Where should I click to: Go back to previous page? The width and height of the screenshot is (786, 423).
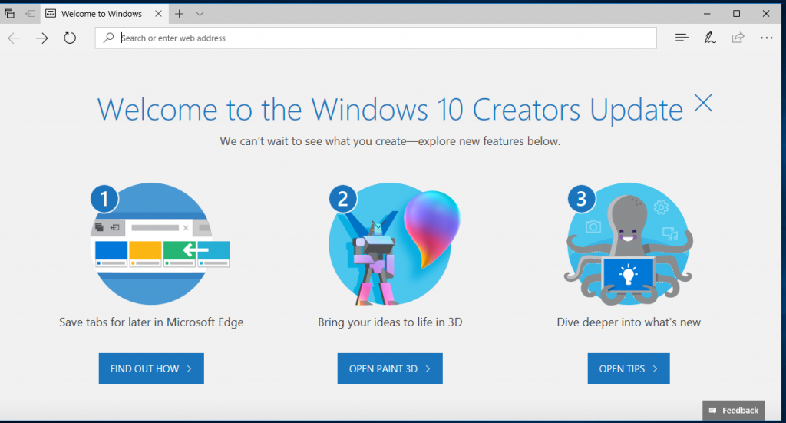click(14, 38)
